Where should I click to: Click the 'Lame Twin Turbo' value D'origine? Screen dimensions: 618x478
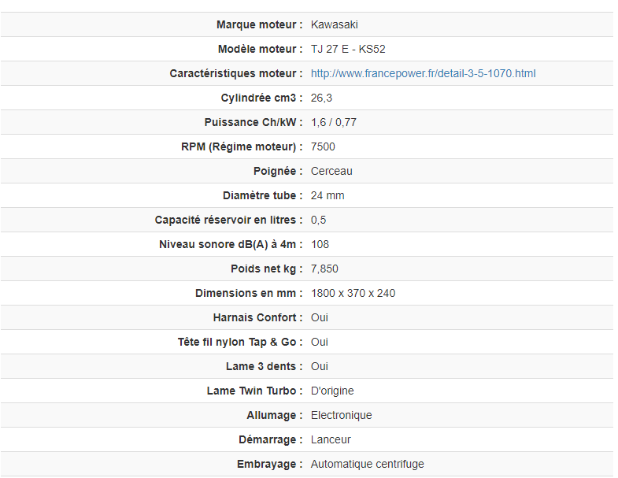point(331,391)
